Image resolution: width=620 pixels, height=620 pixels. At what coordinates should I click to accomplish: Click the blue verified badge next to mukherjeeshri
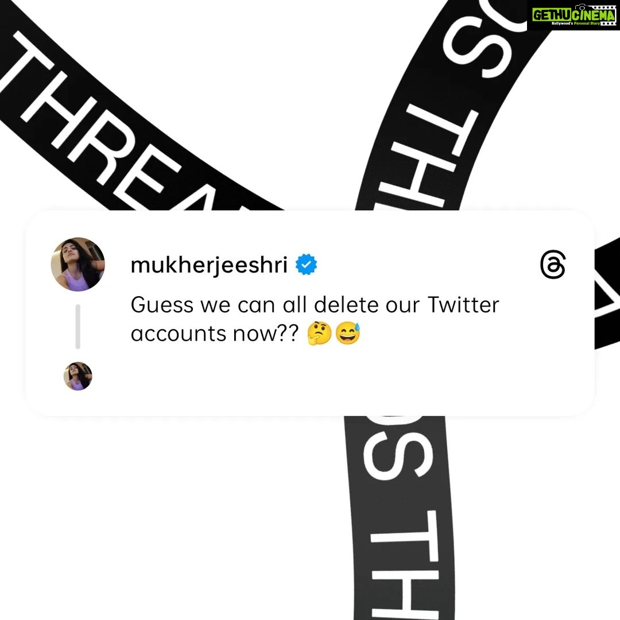[x=306, y=265]
